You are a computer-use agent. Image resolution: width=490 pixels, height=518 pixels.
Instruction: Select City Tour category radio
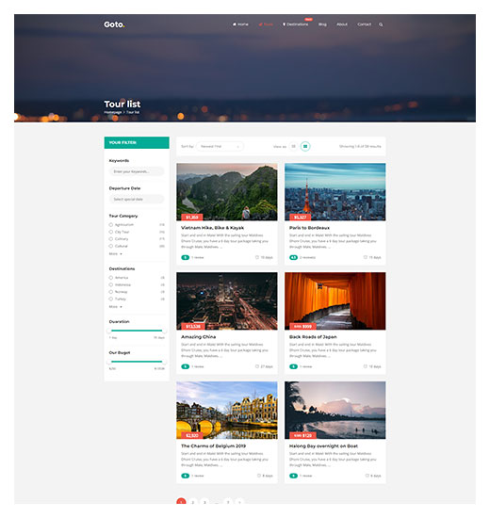pos(111,232)
